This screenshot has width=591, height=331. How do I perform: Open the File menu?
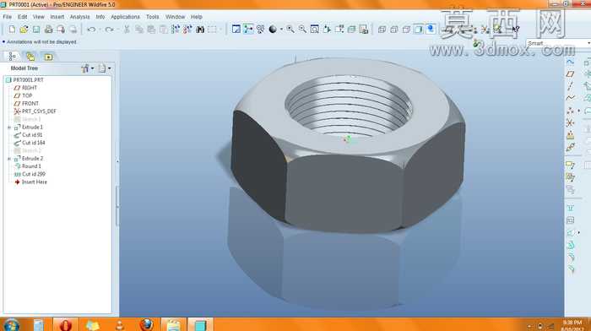click(7, 17)
